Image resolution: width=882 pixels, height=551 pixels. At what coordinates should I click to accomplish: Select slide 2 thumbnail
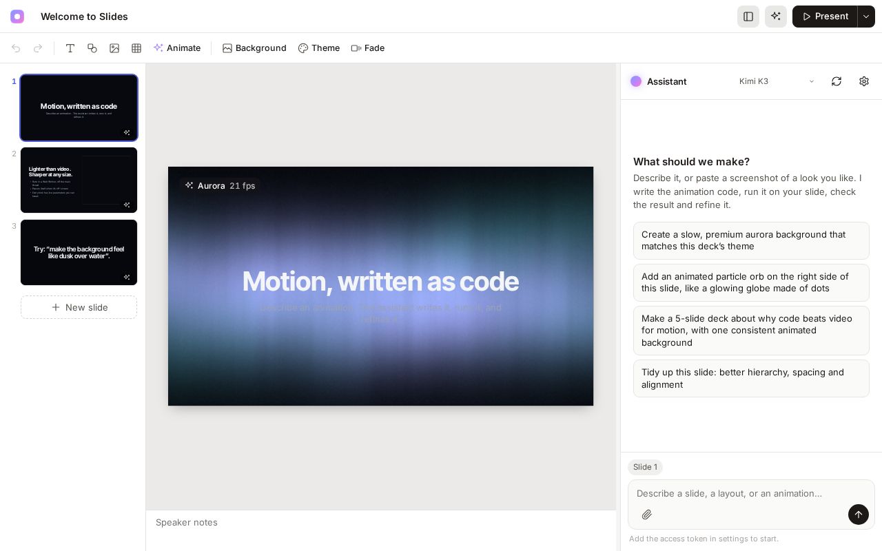(79, 180)
